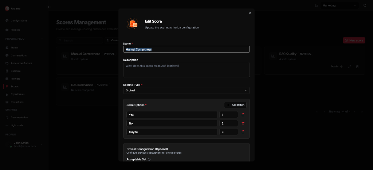This screenshot has height=170, width=373.
Task: Click into the Description text area
Action: point(186,69)
